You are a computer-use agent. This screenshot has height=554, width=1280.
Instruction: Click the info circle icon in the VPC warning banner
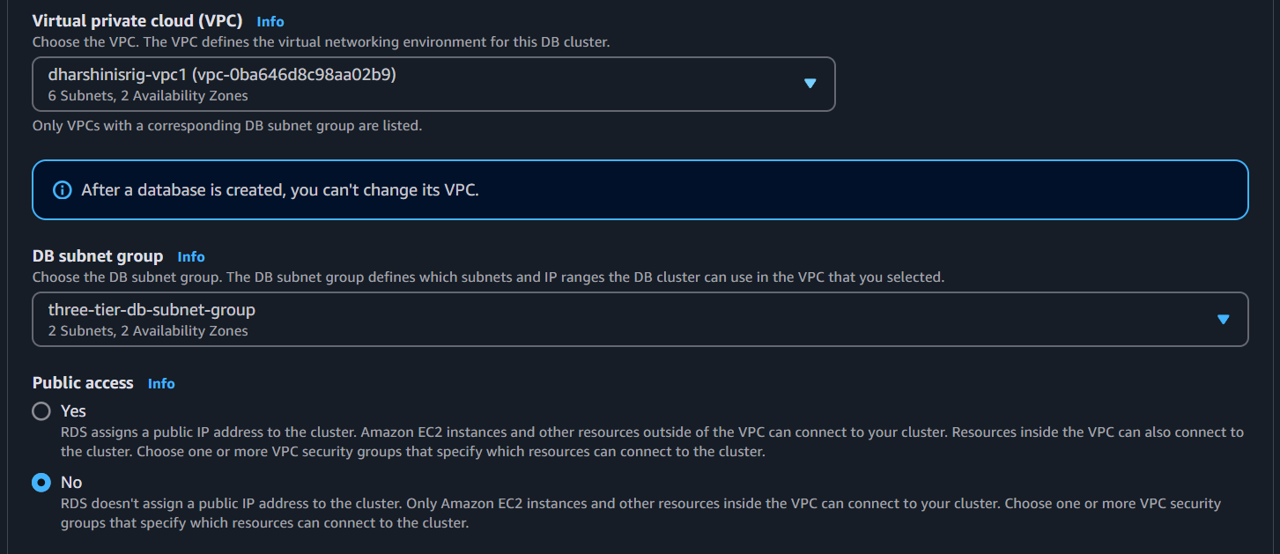point(62,189)
